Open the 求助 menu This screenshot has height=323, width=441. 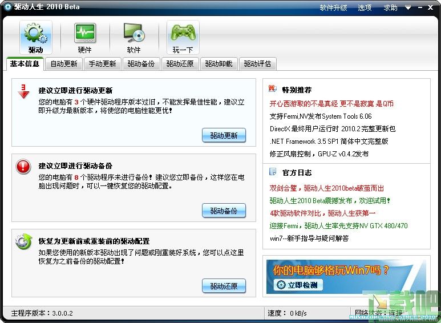[x=391, y=7]
